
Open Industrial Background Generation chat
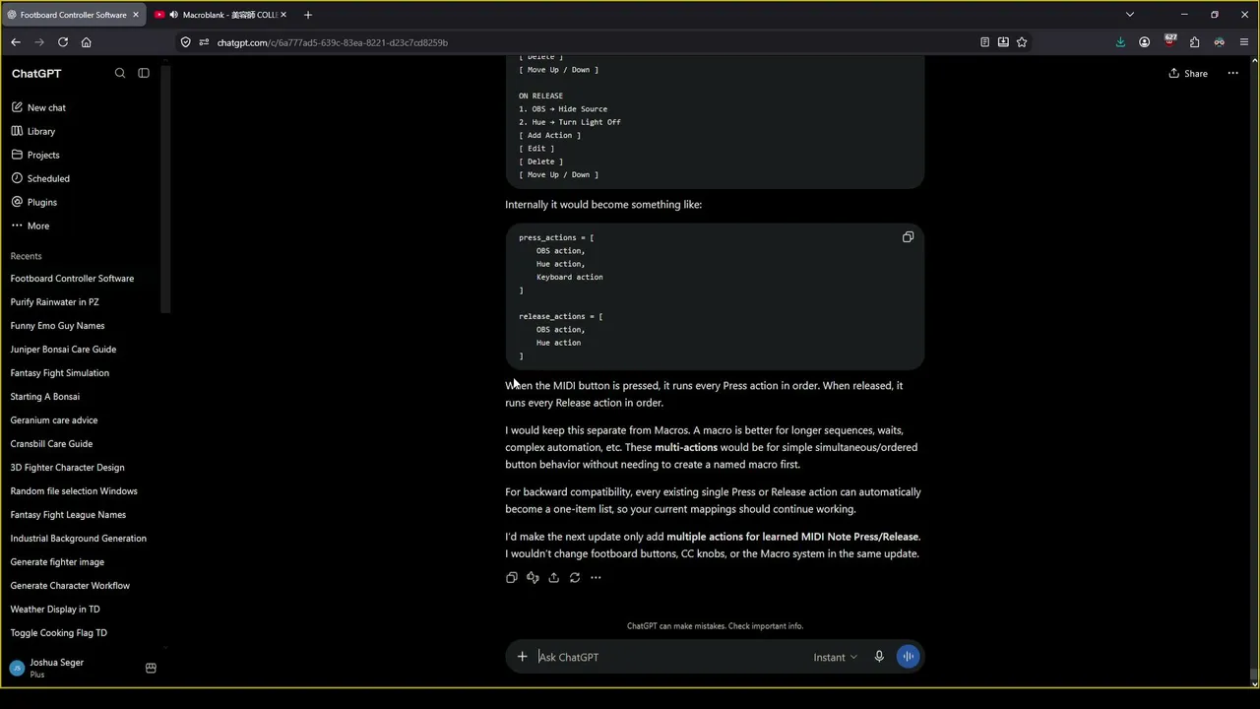(x=78, y=539)
